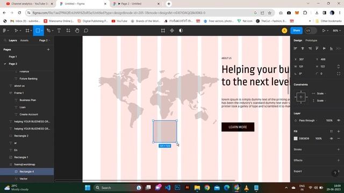Open the help question mark button

[x=335, y=174]
